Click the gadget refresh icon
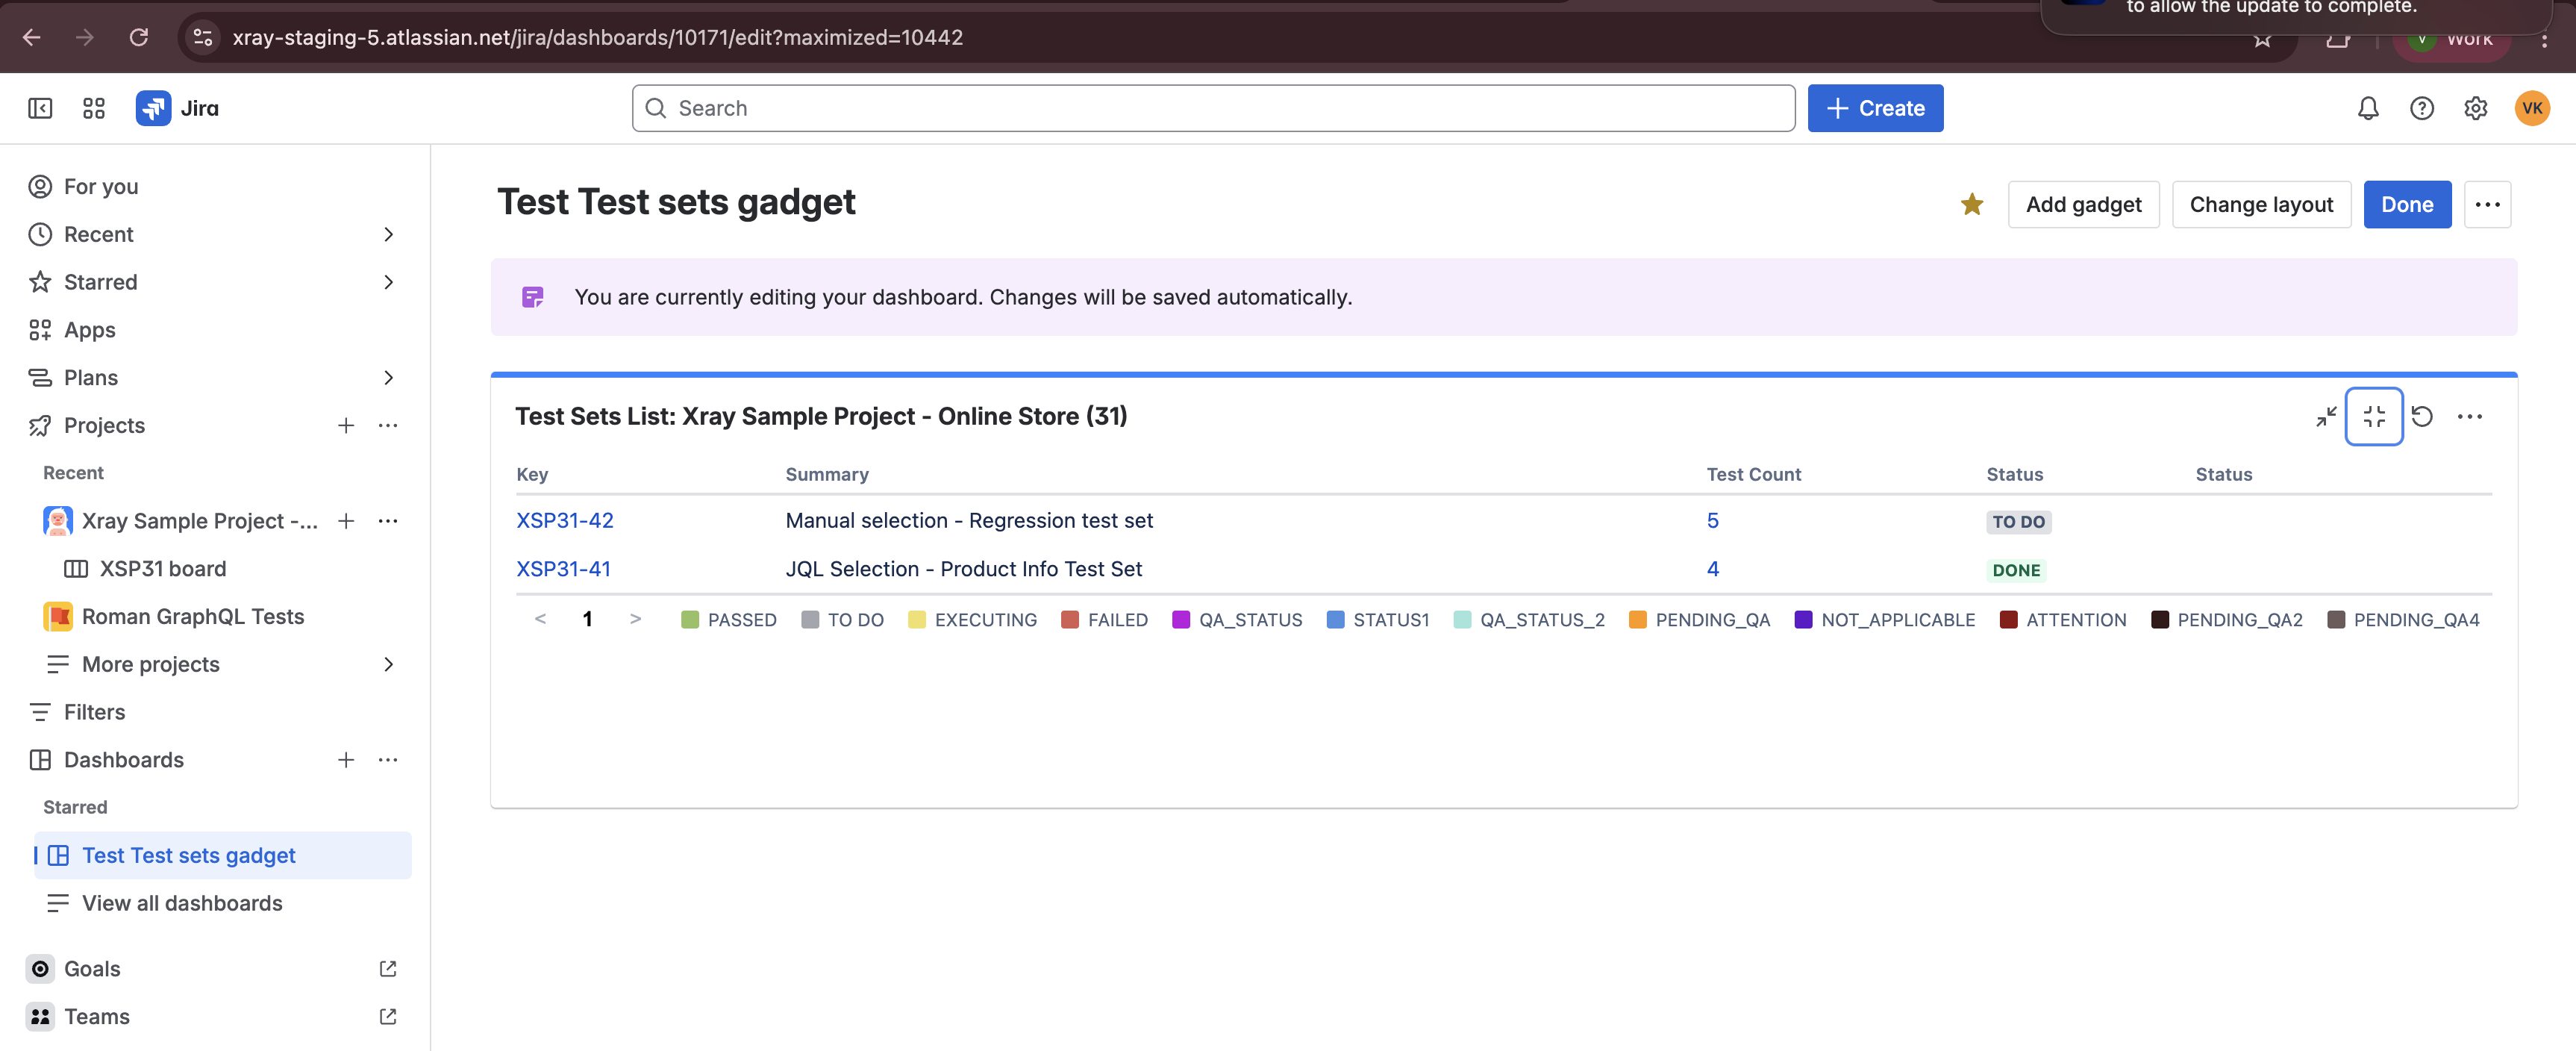The width and height of the screenshot is (2576, 1051). 2421,416
